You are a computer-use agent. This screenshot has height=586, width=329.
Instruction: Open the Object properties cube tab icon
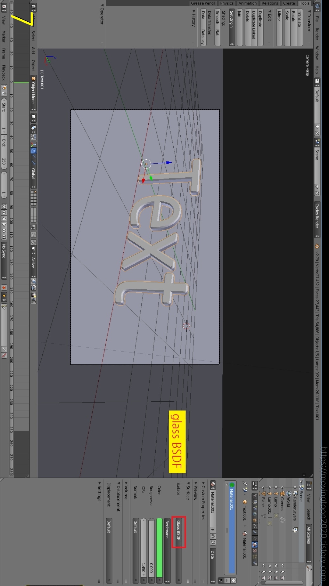[255, 520]
